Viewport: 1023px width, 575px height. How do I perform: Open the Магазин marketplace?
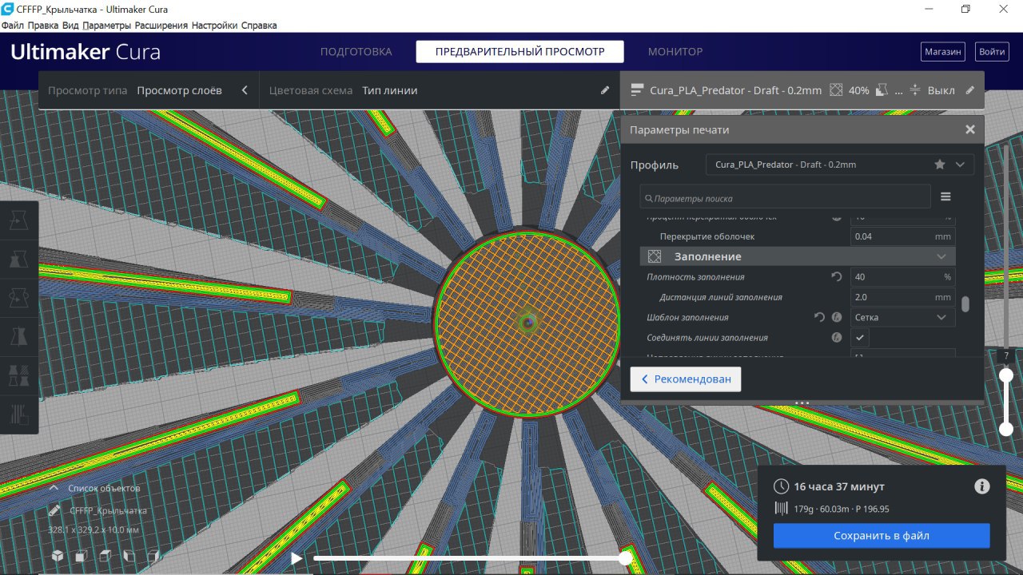[x=943, y=52]
